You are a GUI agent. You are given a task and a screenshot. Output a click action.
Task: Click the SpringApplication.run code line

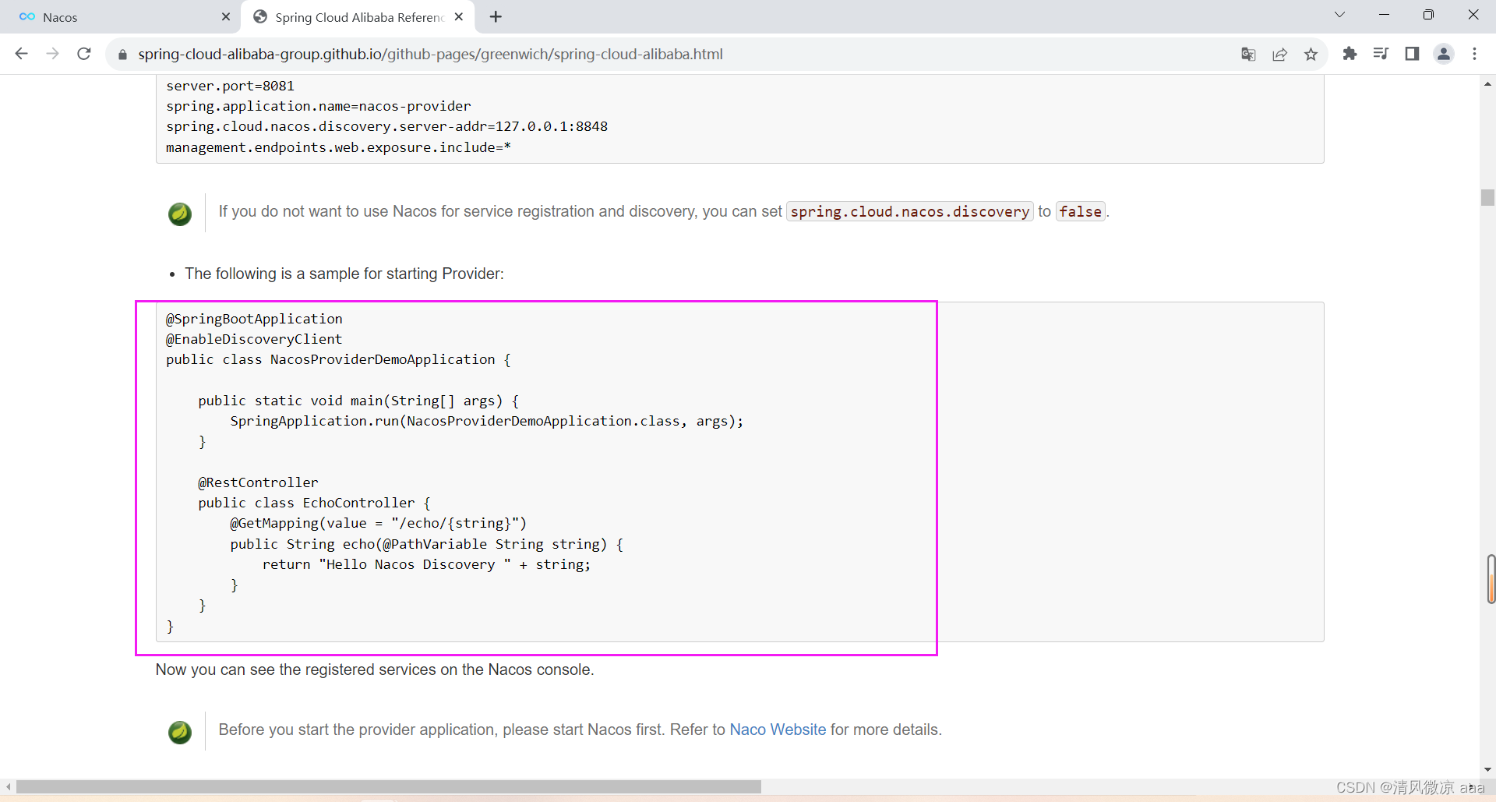coord(487,421)
